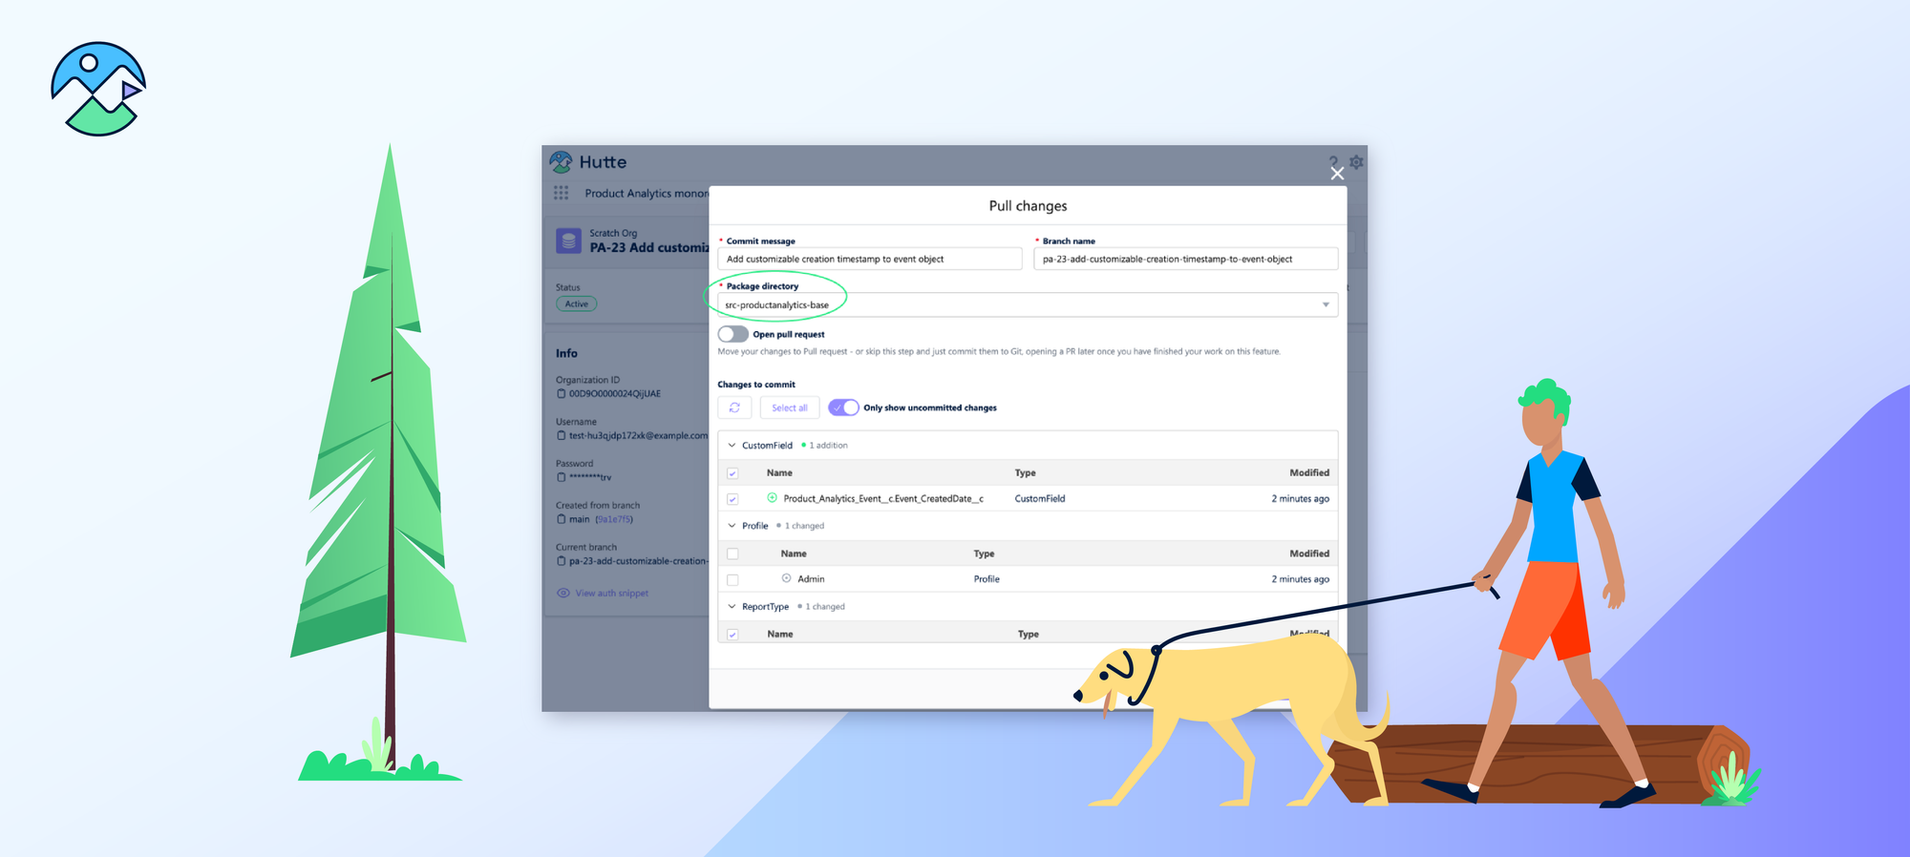Click the refresh changes icon button

(x=734, y=408)
